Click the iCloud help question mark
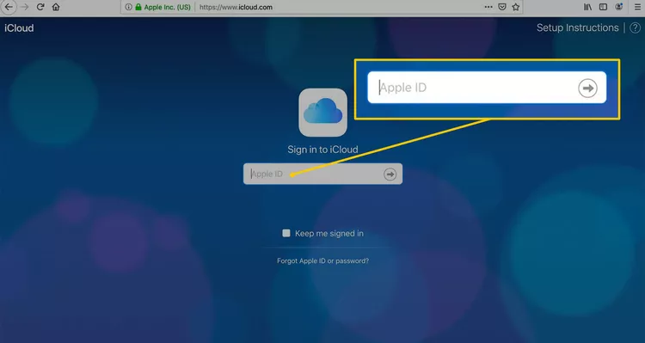 (x=636, y=28)
